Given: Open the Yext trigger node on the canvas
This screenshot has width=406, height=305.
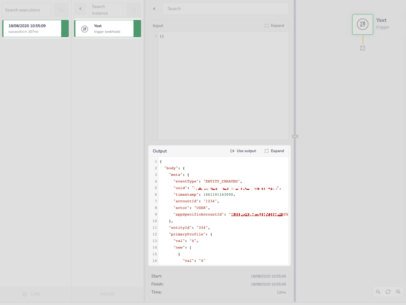Looking at the screenshot, I should 362,24.
